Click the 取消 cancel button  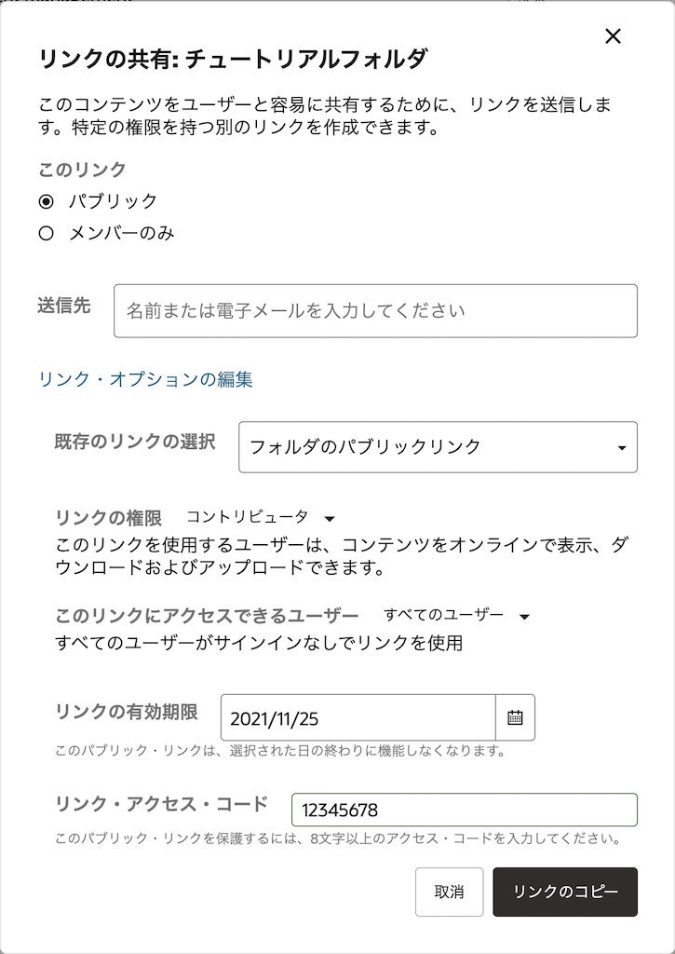[448, 892]
